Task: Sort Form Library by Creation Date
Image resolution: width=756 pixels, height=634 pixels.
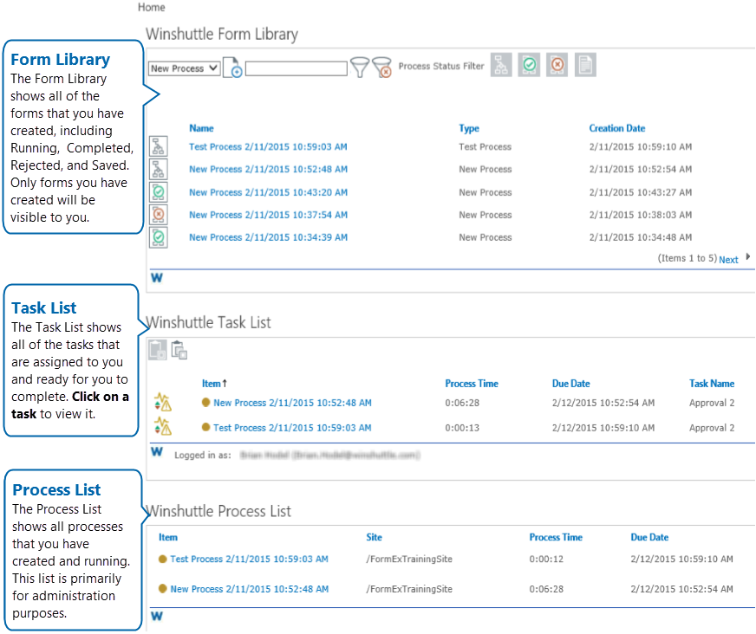Action: (x=616, y=128)
